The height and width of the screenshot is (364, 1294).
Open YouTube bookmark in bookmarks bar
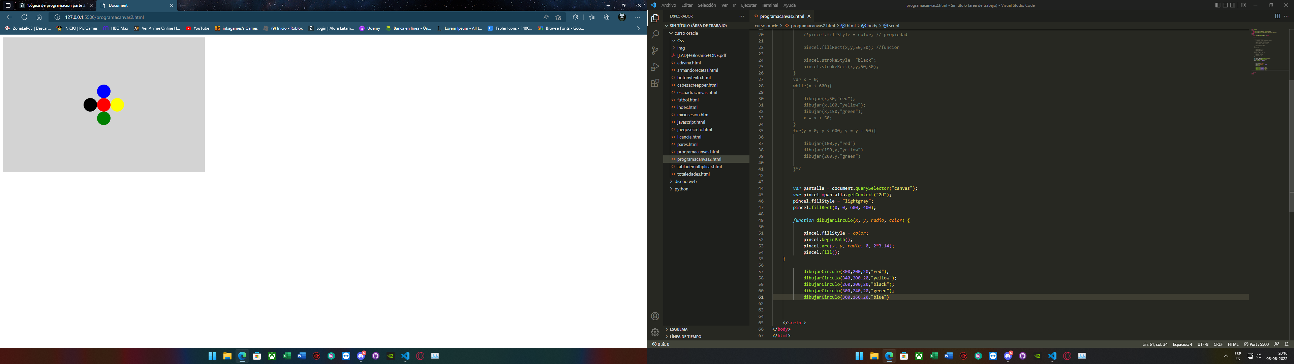(197, 29)
